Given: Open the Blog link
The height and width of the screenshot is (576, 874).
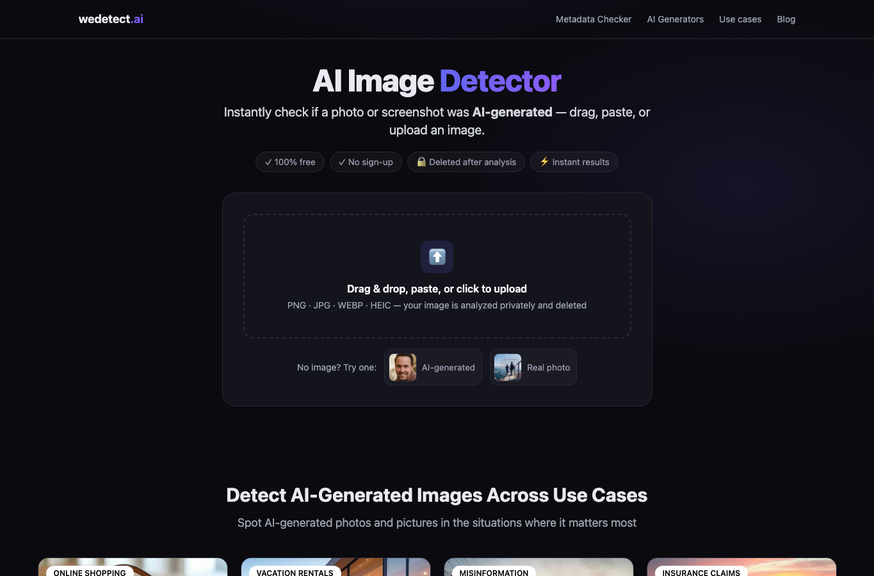Looking at the screenshot, I should tap(786, 19).
